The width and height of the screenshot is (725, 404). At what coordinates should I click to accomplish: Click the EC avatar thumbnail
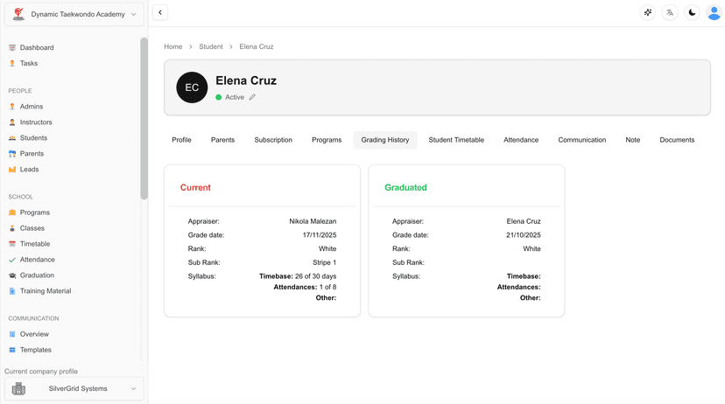[x=192, y=87]
